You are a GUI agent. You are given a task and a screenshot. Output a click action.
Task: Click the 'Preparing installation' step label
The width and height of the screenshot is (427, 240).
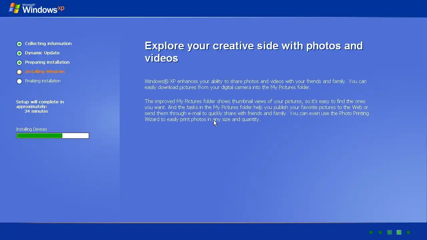pyautogui.click(x=47, y=62)
